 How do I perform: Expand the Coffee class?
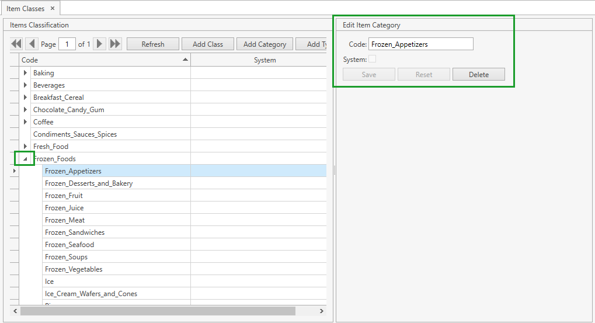click(25, 122)
